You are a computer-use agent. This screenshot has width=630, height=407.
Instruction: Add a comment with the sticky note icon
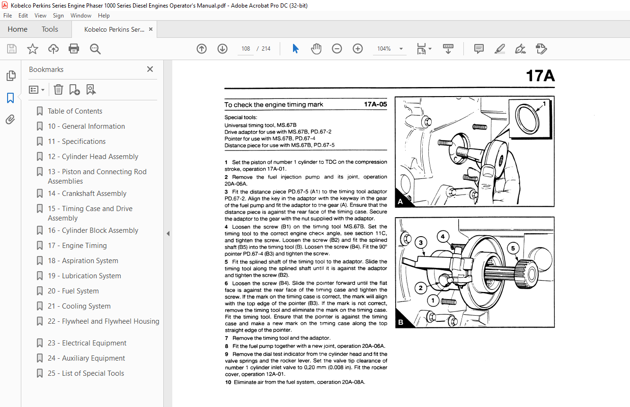tap(479, 49)
